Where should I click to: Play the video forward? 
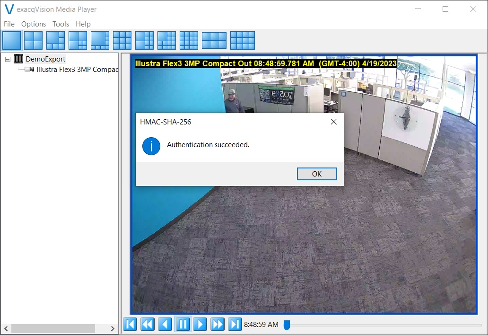point(200,325)
